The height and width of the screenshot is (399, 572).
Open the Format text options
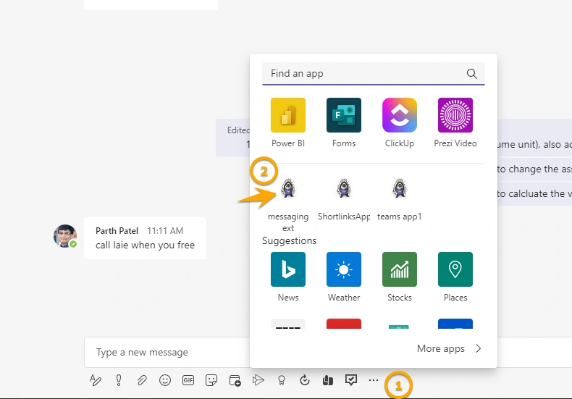point(95,380)
